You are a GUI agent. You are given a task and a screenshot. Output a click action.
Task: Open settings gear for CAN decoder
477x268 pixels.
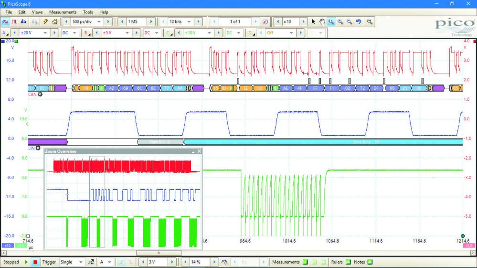coord(40,94)
